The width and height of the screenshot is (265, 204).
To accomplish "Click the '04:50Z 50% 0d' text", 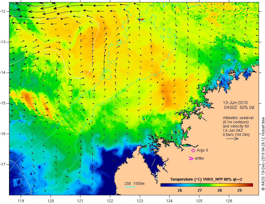I will (x=239, y=107).
